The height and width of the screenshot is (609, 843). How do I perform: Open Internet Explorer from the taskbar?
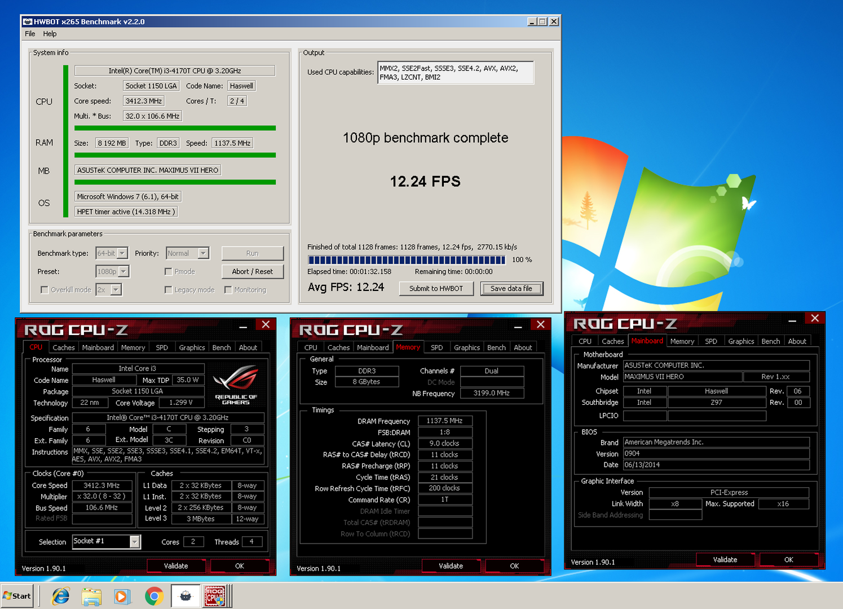[60, 596]
